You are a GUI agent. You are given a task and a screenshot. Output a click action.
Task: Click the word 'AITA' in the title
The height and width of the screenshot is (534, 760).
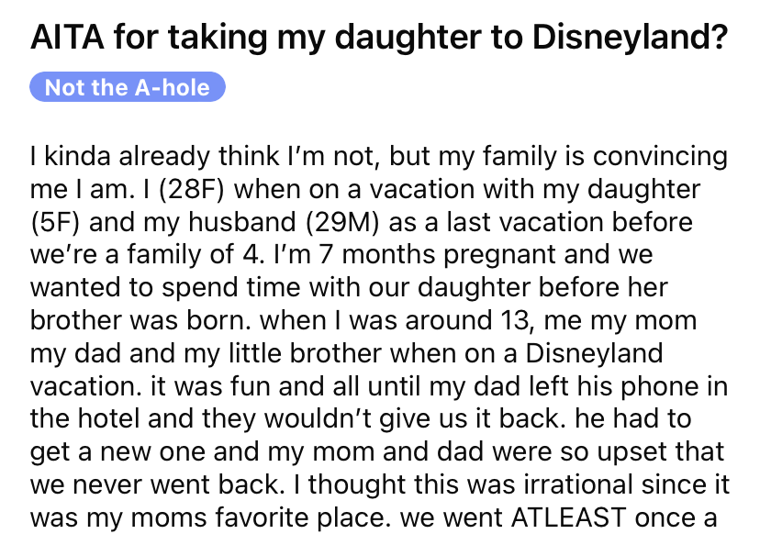coord(67,37)
